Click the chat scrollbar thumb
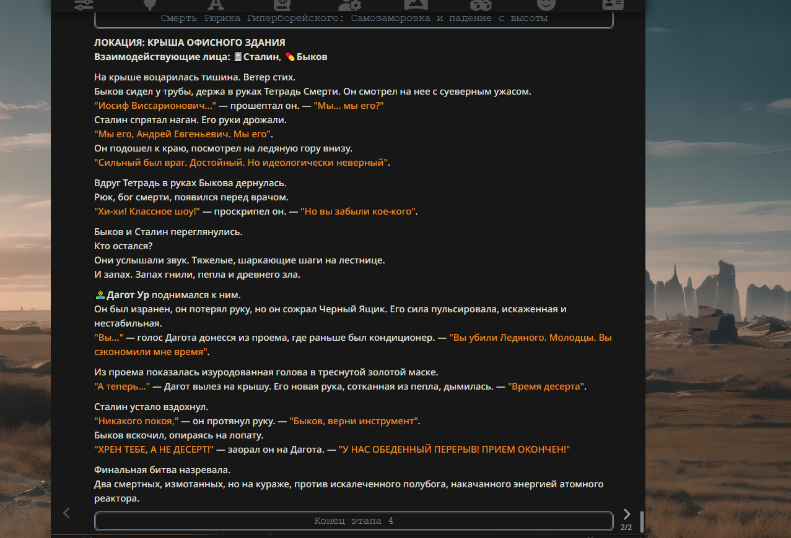The height and width of the screenshot is (538, 791). pos(642,521)
